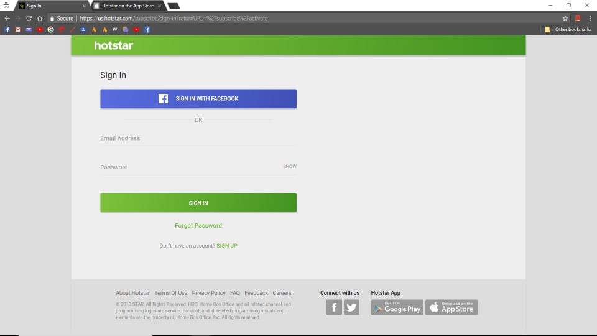The height and width of the screenshot is (336, 597).
Task: Open a new browser tab
Action: [174, 6]
